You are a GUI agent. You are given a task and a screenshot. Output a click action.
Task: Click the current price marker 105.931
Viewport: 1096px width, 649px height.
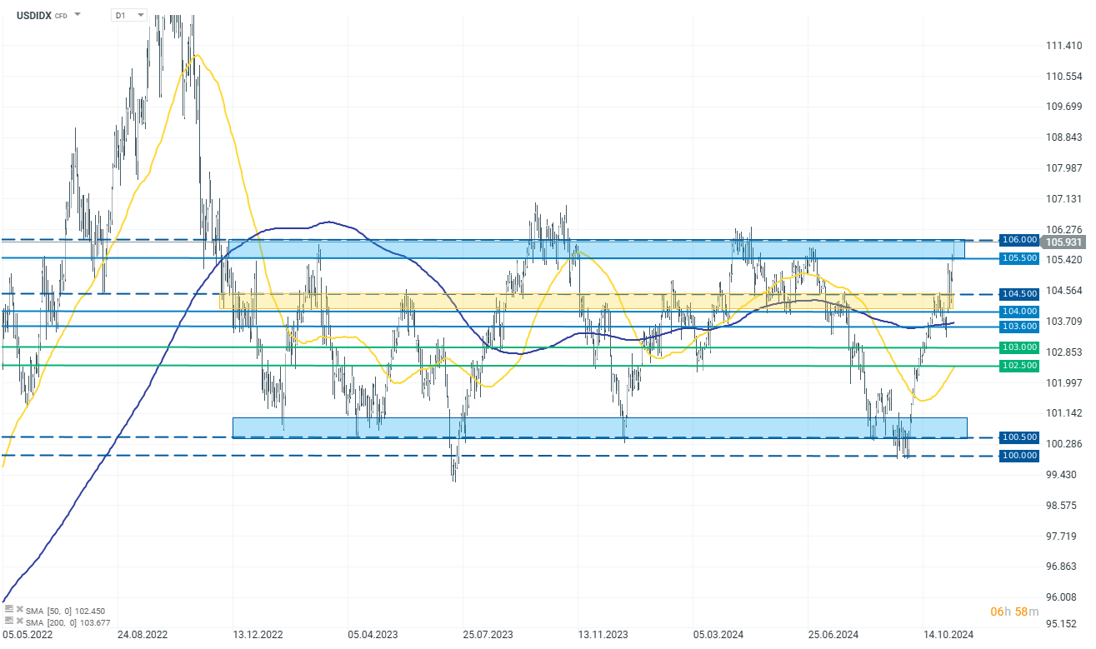pos(1064,242)
